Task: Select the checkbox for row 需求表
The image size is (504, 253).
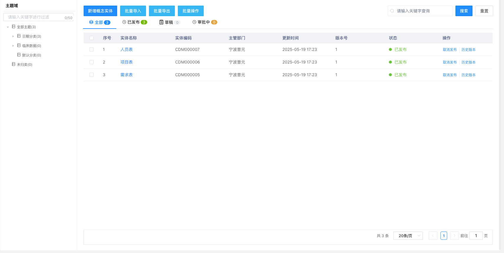Action: (92, 75)
